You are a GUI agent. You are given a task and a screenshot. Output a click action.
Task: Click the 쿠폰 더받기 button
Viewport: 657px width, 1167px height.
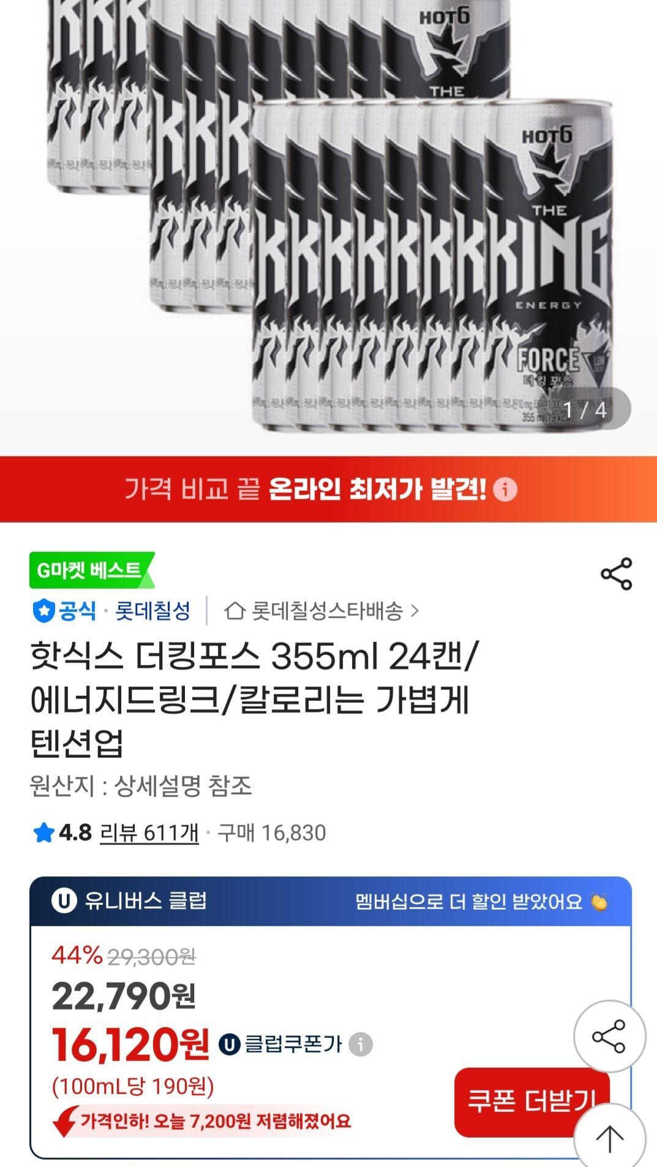click(532, 1101)
